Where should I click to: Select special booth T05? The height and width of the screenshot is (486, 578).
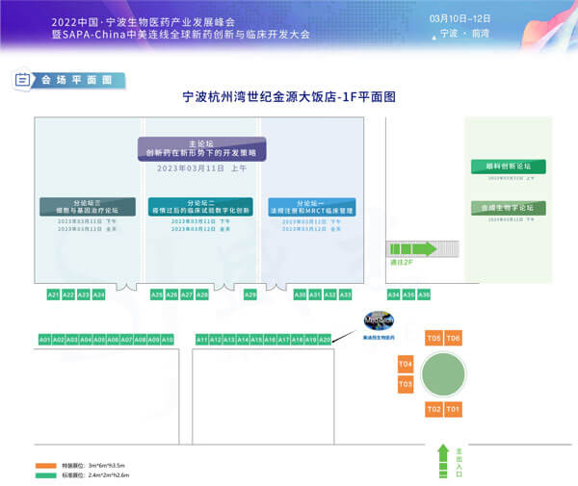pyautogui.click(x=433, y=339)
